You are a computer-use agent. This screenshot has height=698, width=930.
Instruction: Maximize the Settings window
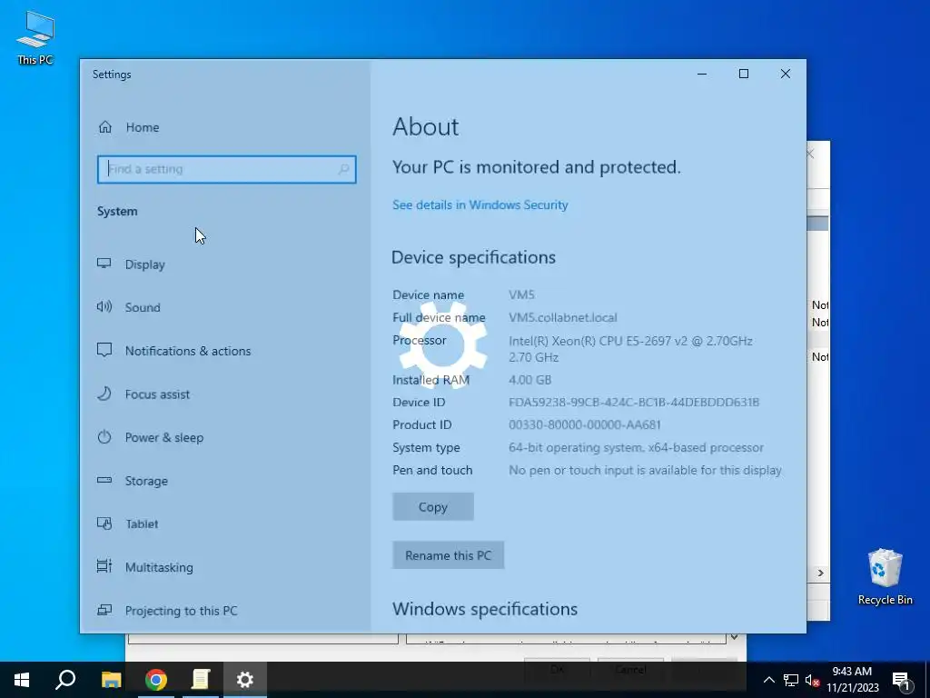(x=744, y=74)
